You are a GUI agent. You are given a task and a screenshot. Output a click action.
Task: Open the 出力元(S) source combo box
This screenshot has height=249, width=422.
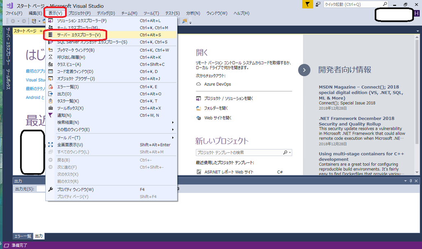tap(41, 189)
